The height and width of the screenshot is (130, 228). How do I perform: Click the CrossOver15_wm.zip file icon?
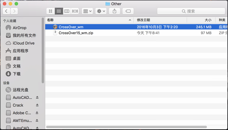(55, 33)
